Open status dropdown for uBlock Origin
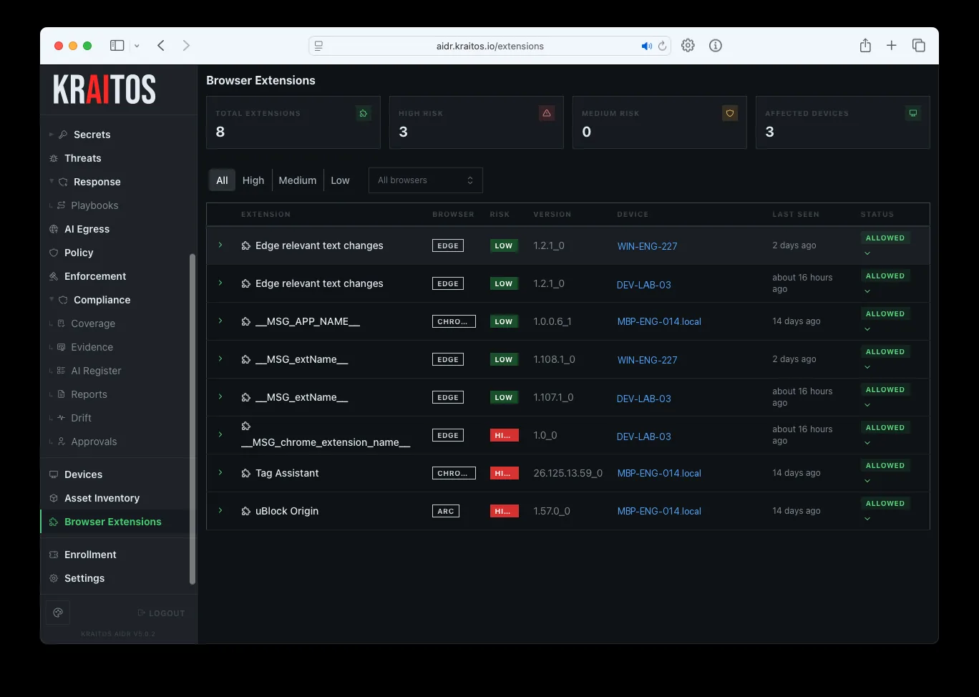The image size is (979, 697). 867,519
